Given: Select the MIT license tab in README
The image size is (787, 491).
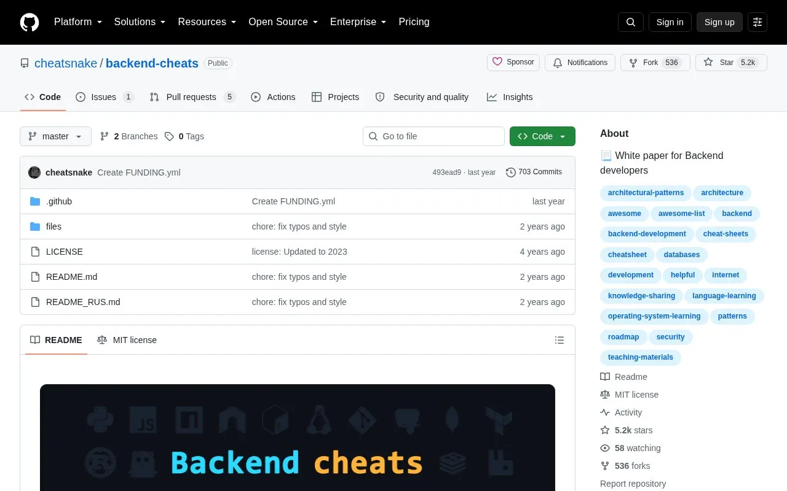Looking at the screenshot, I should click(x=127, y=340).
